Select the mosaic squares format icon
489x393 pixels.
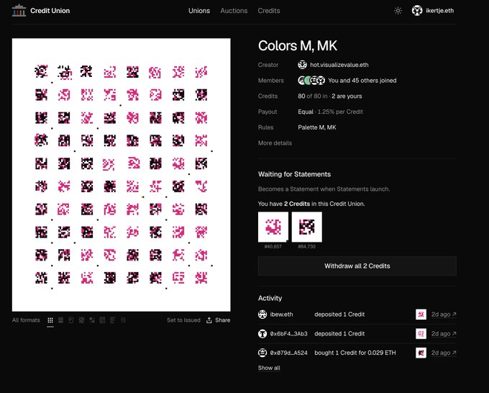pyautogui.click(x=92, y=320)
